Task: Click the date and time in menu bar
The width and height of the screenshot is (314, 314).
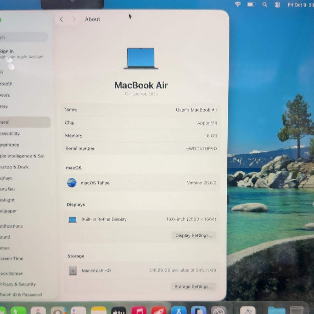Action: pos(300,5)
